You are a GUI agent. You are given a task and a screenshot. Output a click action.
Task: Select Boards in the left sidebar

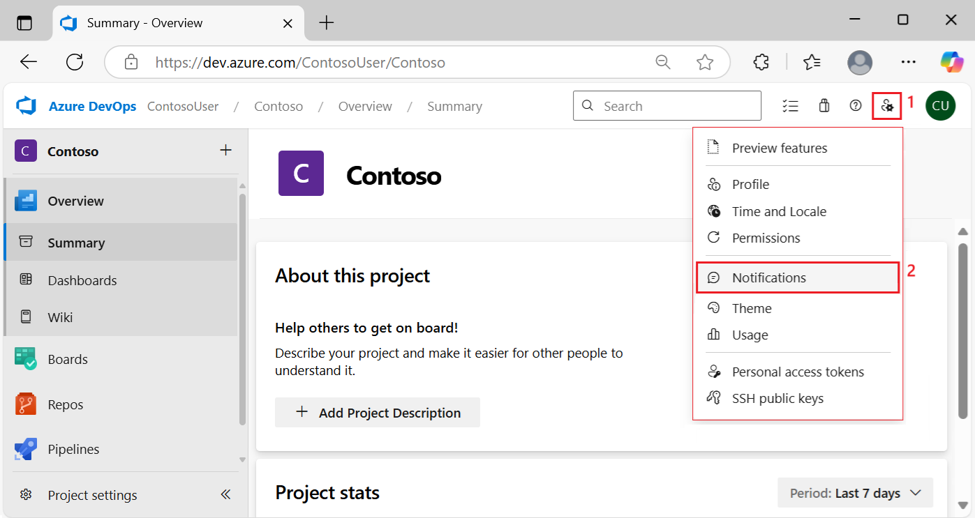point(68,358)
